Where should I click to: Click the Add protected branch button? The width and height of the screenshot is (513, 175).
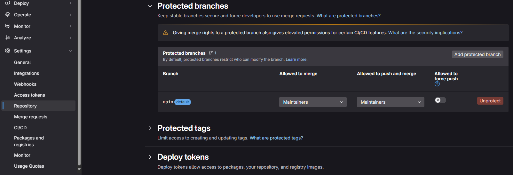pyautogui.click(x=477, y=54)
